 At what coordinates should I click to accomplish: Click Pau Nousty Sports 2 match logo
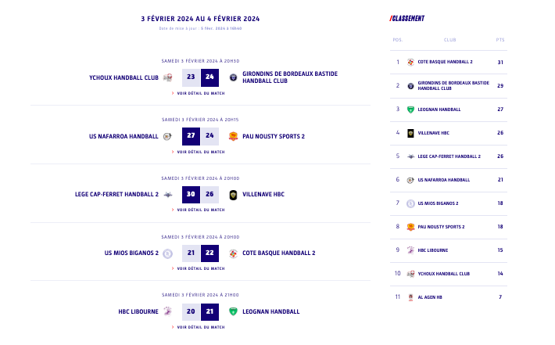click(x=233, y=136)
